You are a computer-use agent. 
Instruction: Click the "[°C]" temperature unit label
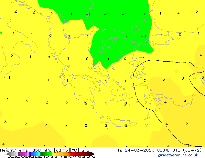pyautogui.click(x=75, y=150)
